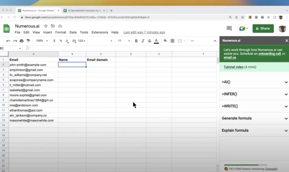Decrease decimal places icon
289x172 pixels.
[67, 41]
